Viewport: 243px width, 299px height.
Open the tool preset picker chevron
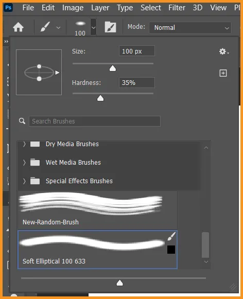58,28
